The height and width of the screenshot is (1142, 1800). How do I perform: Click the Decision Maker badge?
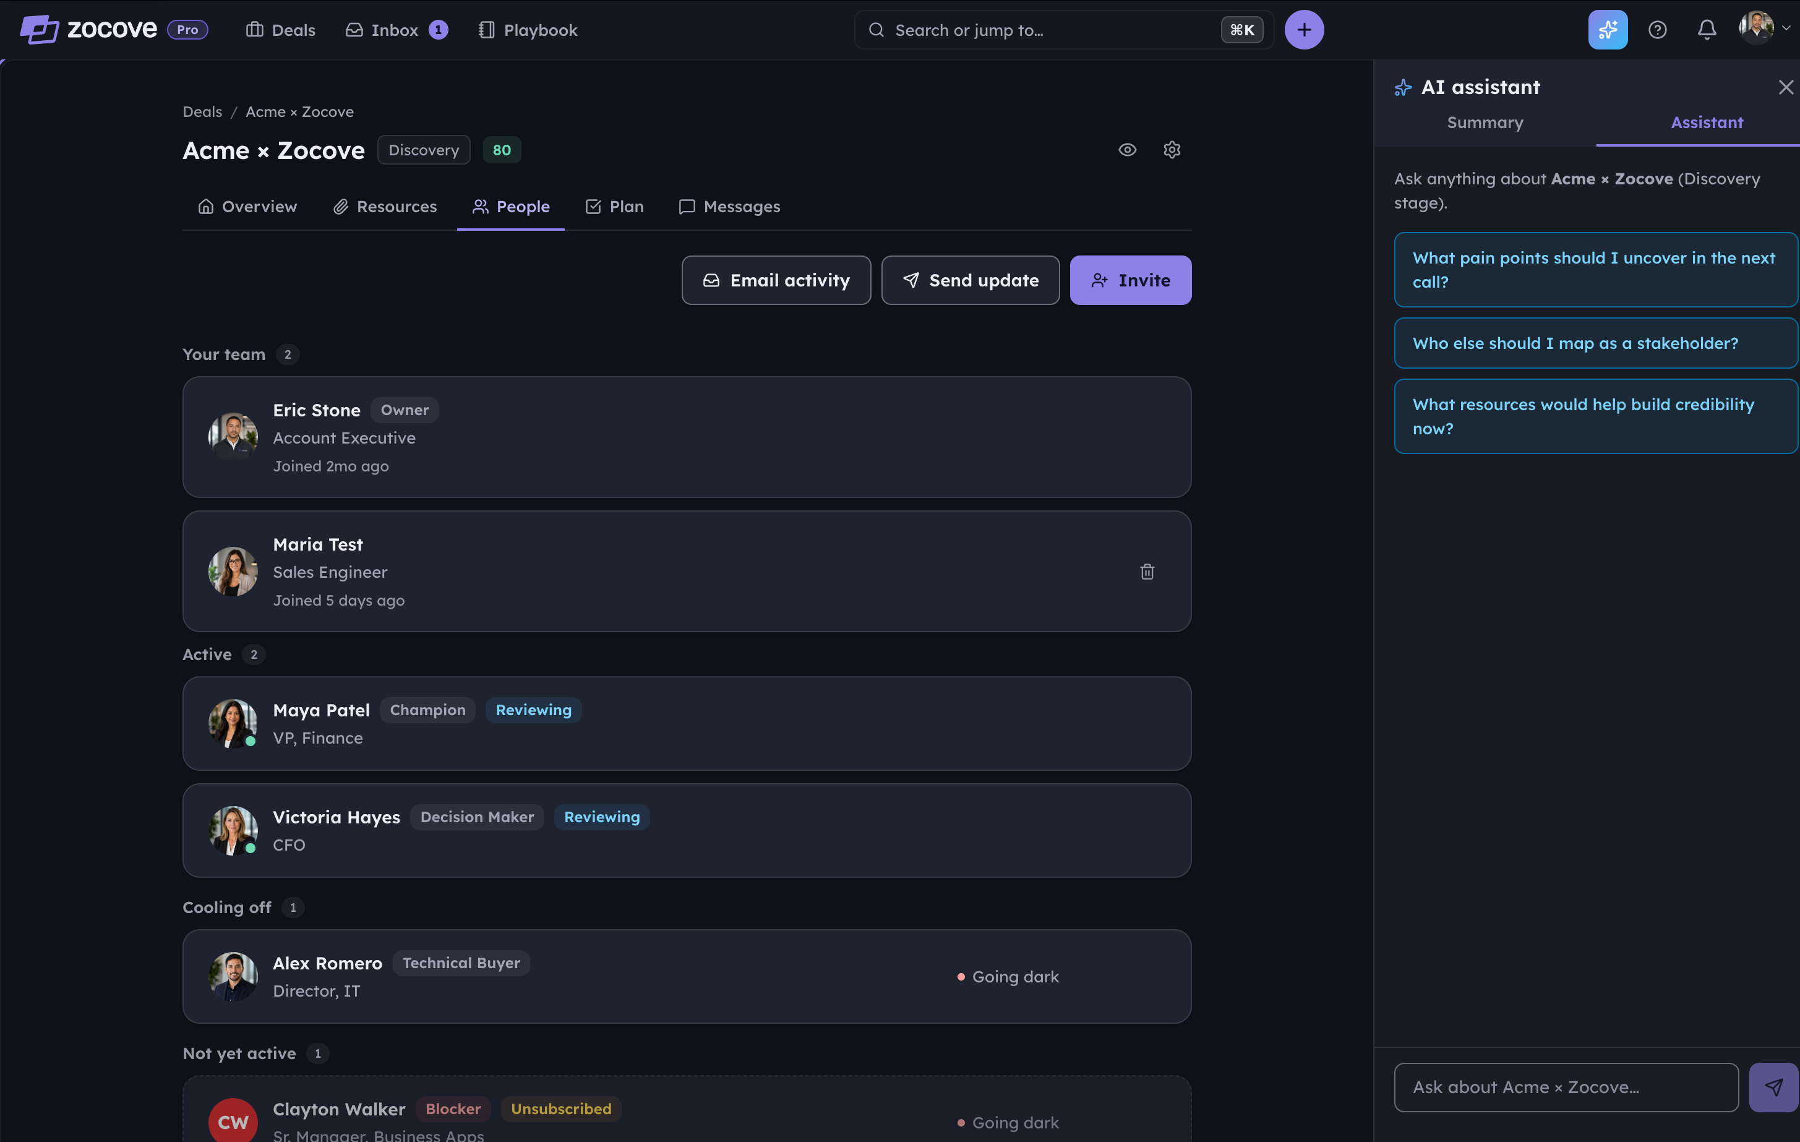[477, 817]
